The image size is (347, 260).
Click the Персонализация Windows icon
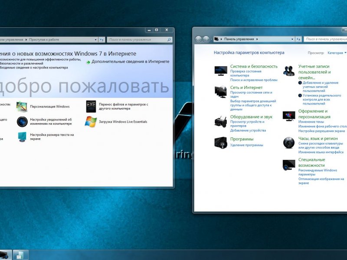[22, 107]
